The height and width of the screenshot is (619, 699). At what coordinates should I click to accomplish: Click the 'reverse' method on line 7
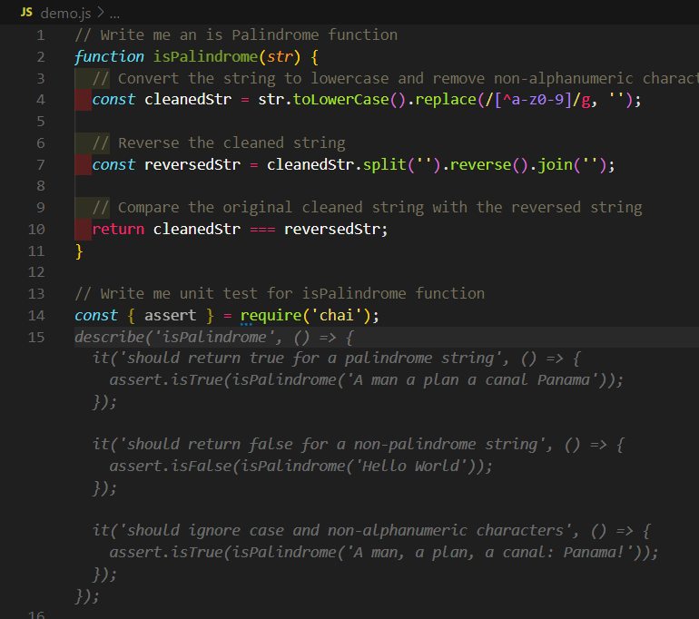480,165
